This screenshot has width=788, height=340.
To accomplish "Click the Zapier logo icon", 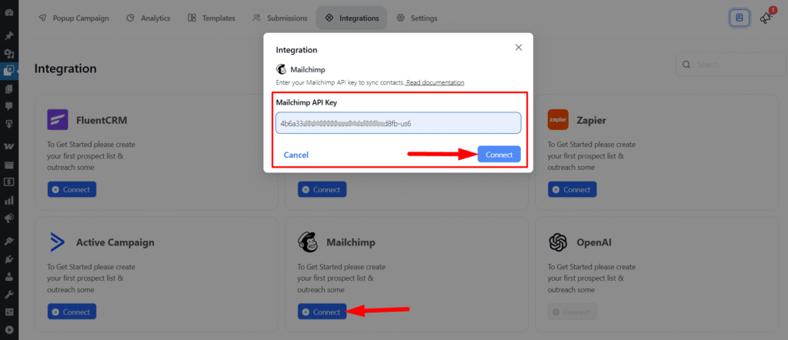I will coord(558,120).
